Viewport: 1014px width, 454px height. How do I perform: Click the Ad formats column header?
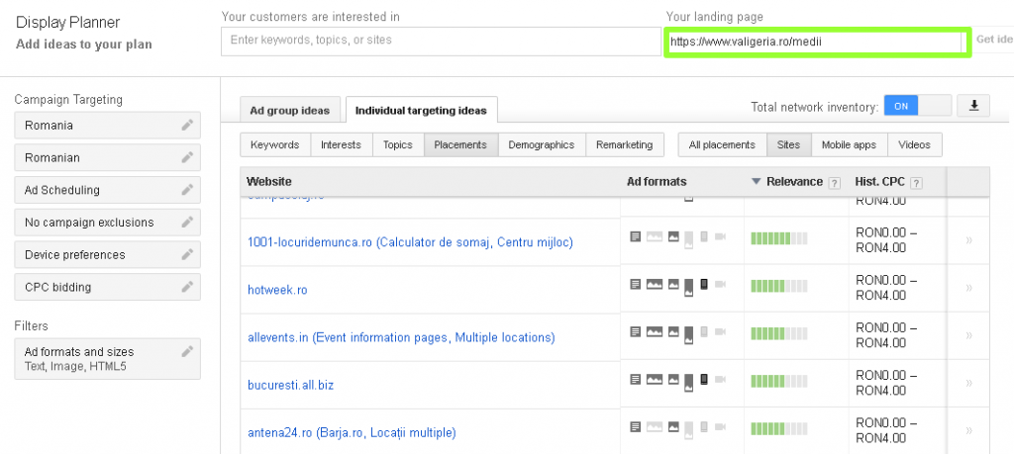657,181
